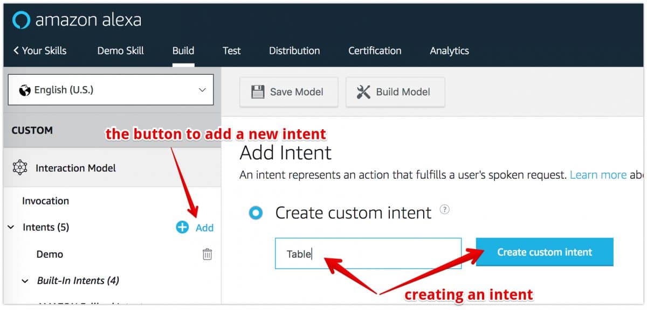Click the Add intent link

[204, 228]
